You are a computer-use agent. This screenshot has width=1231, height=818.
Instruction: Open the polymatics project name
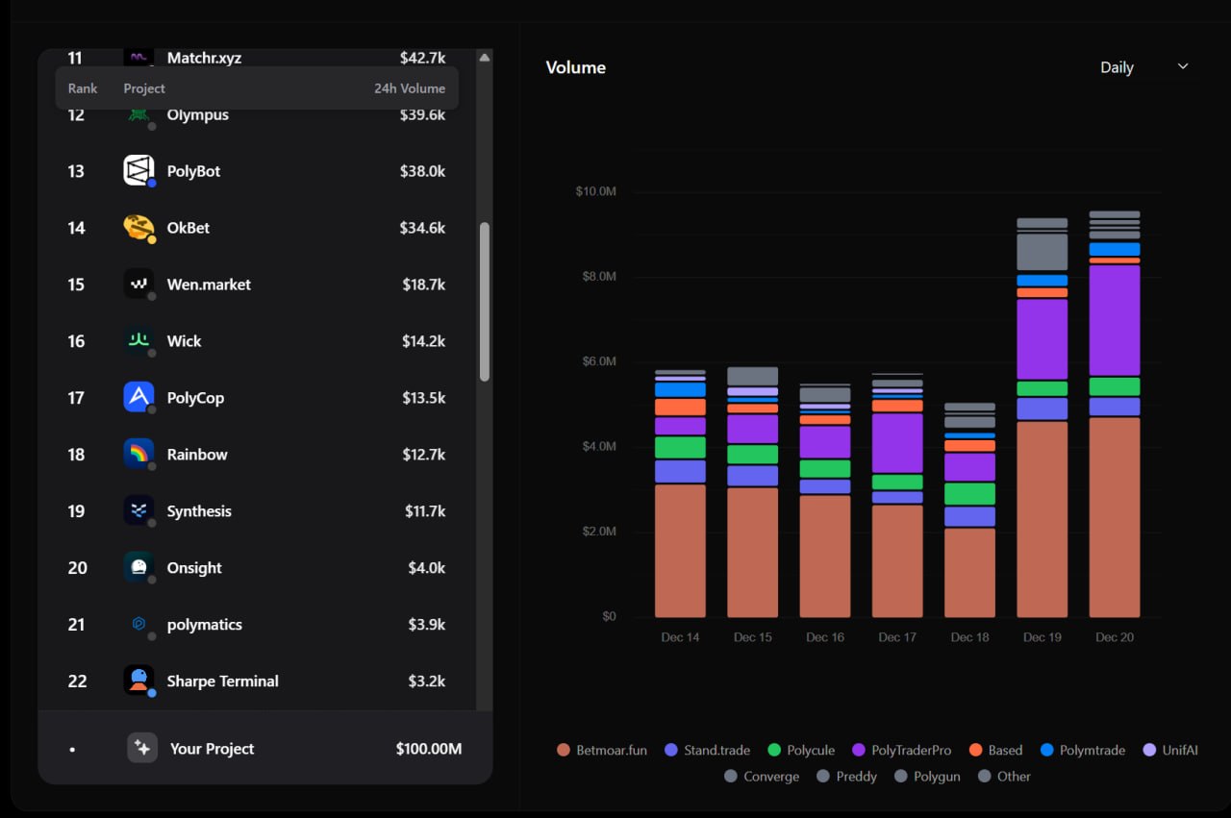click(205, 625)
